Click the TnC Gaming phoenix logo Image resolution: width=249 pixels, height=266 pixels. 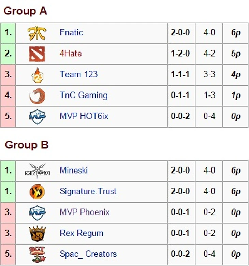click(37, 96)
